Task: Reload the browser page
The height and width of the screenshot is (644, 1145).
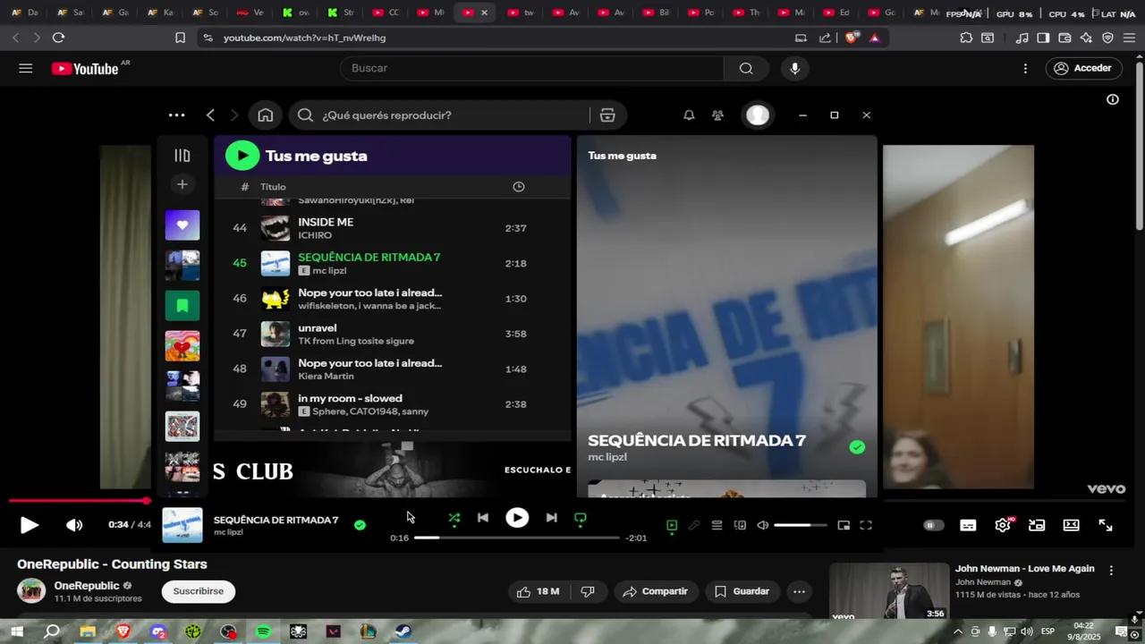Action: 58,38
